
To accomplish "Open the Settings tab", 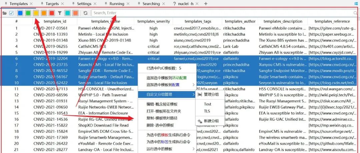I will (84, 4).
